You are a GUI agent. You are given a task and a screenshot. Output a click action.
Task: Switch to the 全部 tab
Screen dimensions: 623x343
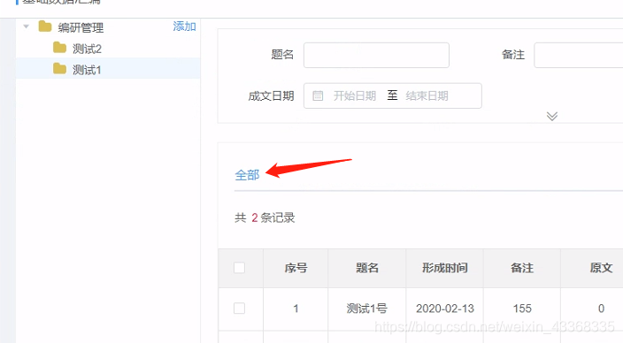[x=247, y=175]
